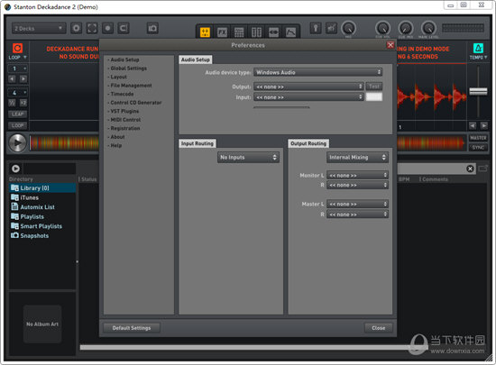Toggle the LOOP button below LEAP

pos(17,126)
